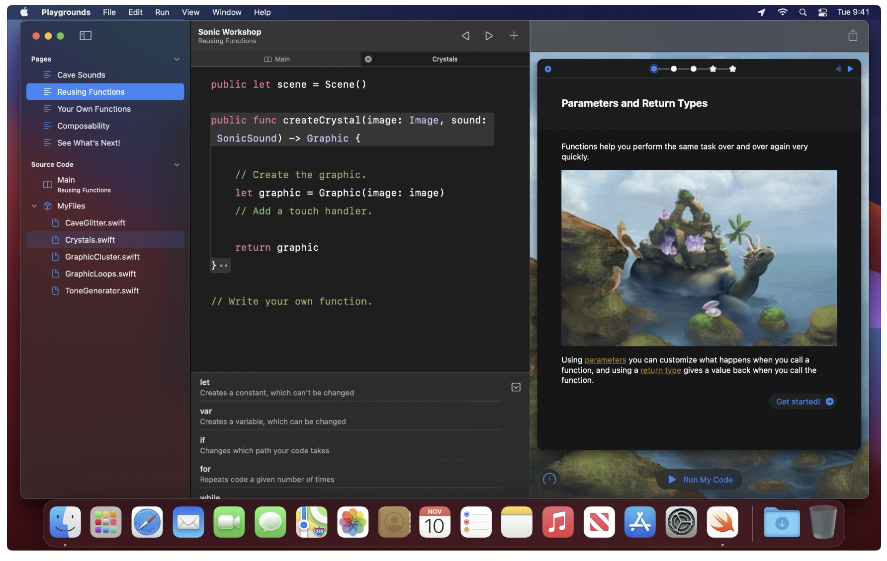Jump to the last star step marker

pos(732,69)
